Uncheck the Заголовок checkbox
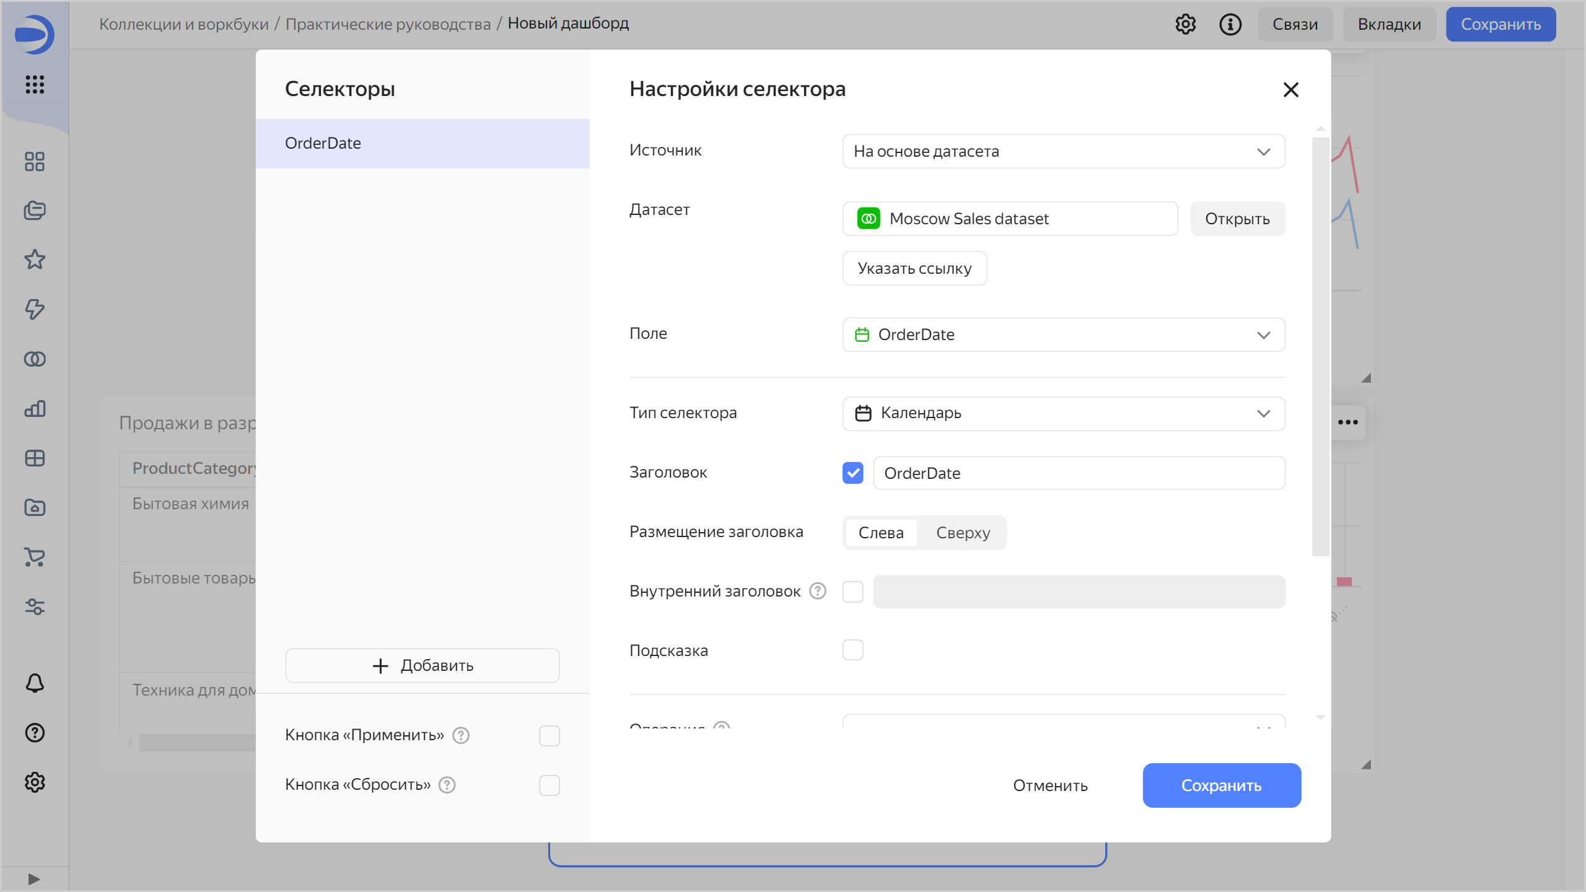1586x892 pixels. 852,473
